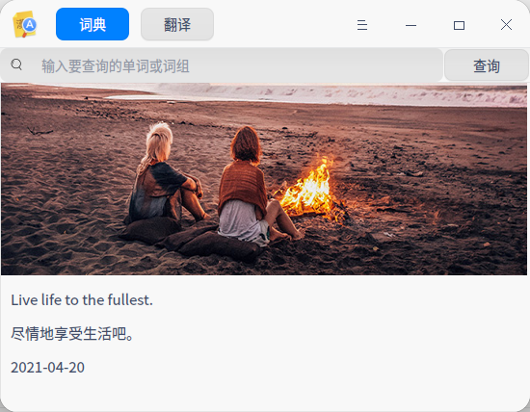Switch to the 翻译 tab
Viewport: 530px width, 412px height.
click(x=177, y=24)
